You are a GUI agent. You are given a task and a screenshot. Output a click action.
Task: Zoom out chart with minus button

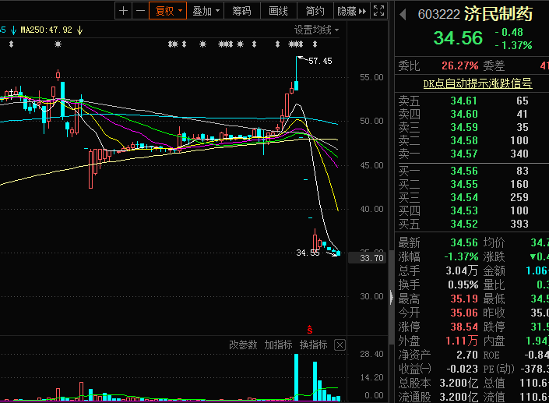[x=140, y=11]
